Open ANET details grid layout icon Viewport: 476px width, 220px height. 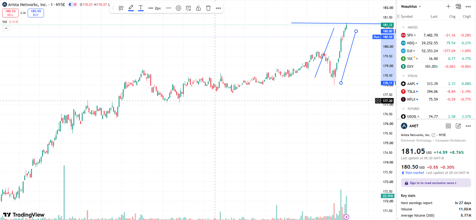(448, 126)
